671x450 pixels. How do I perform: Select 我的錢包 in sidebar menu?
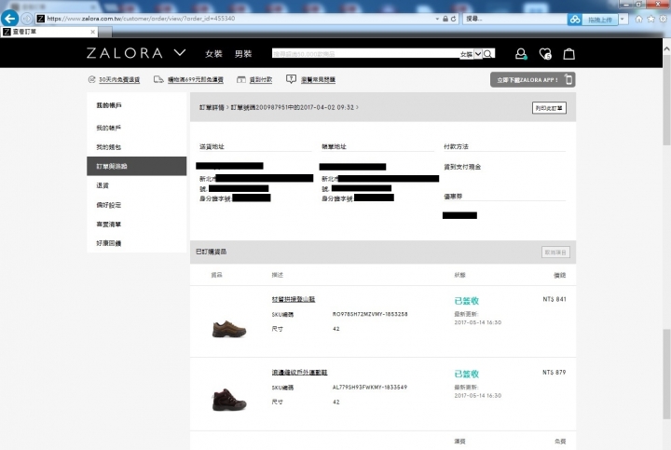click(x=108, y=147)
